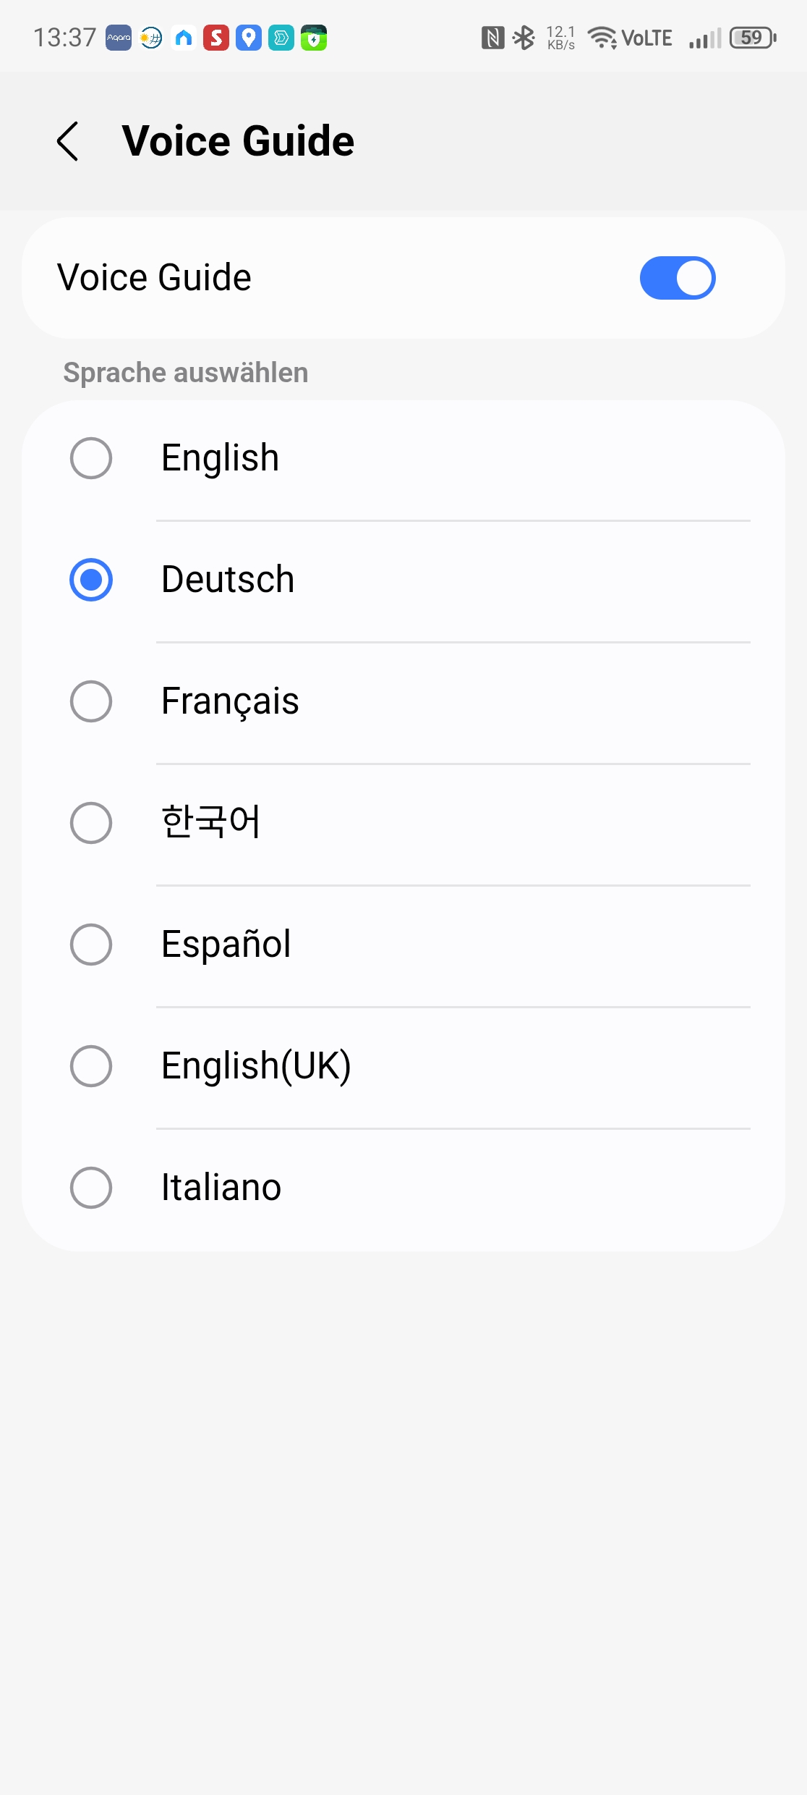Select the Italiano radio button
807x1795 pixels.
(x=91, y=1188)
